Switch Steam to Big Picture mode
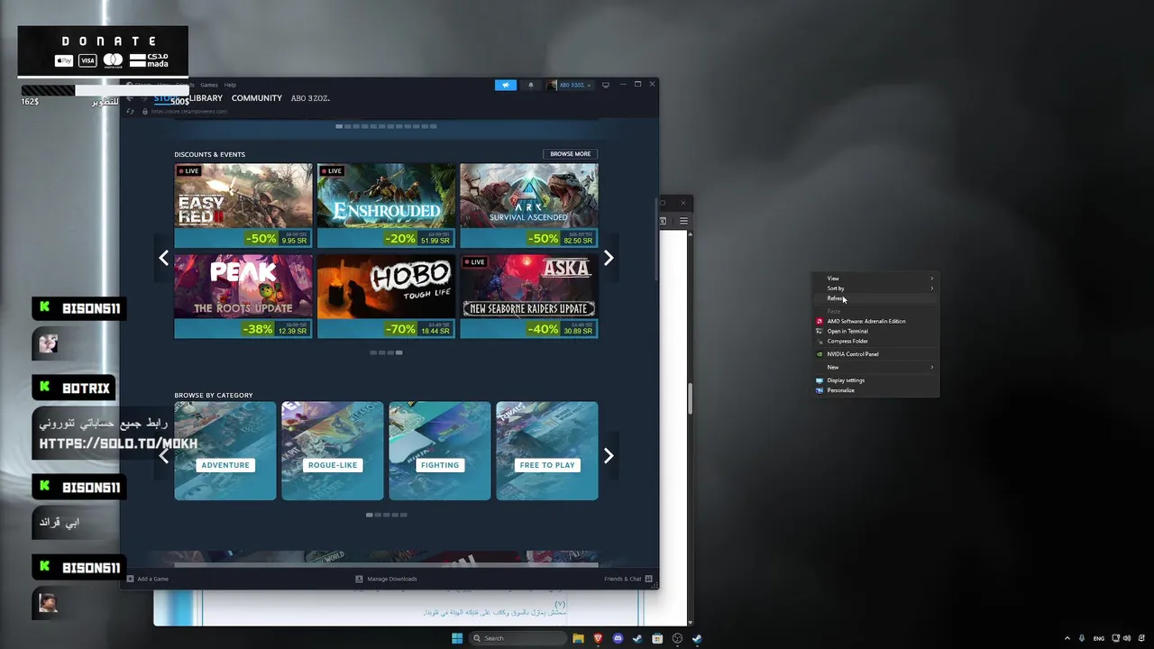Viewport: 1154px width, 649px height. click(x=606, y=85)
